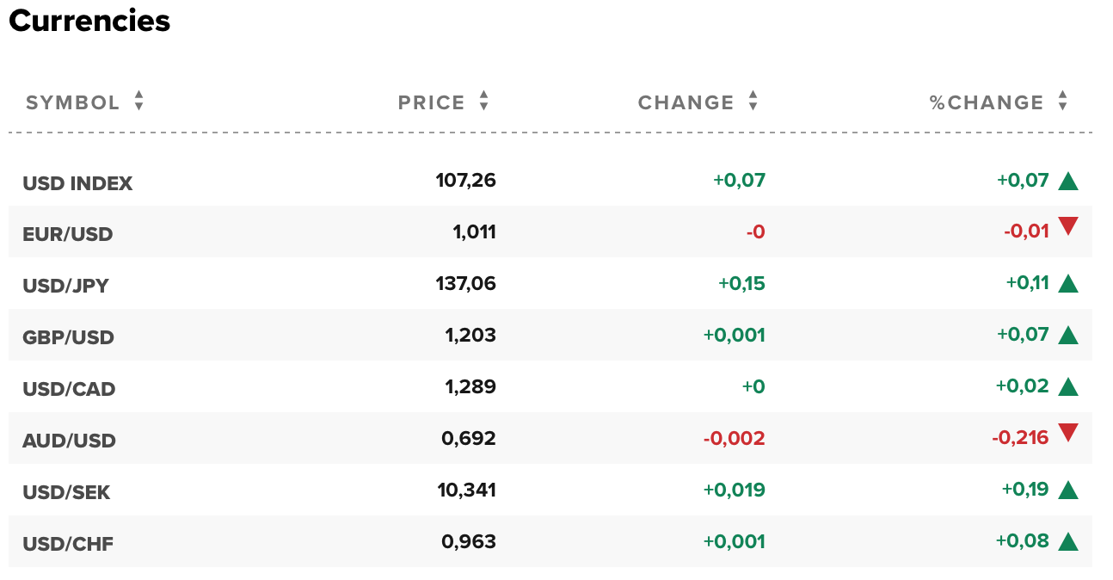Click green up arrow for USD/SEK

(1067, 491)
